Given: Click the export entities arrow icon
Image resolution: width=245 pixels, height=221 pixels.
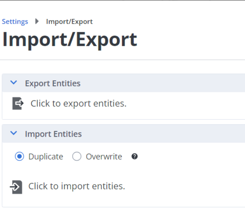Looking at the screenshot, I should coord(18,103).
